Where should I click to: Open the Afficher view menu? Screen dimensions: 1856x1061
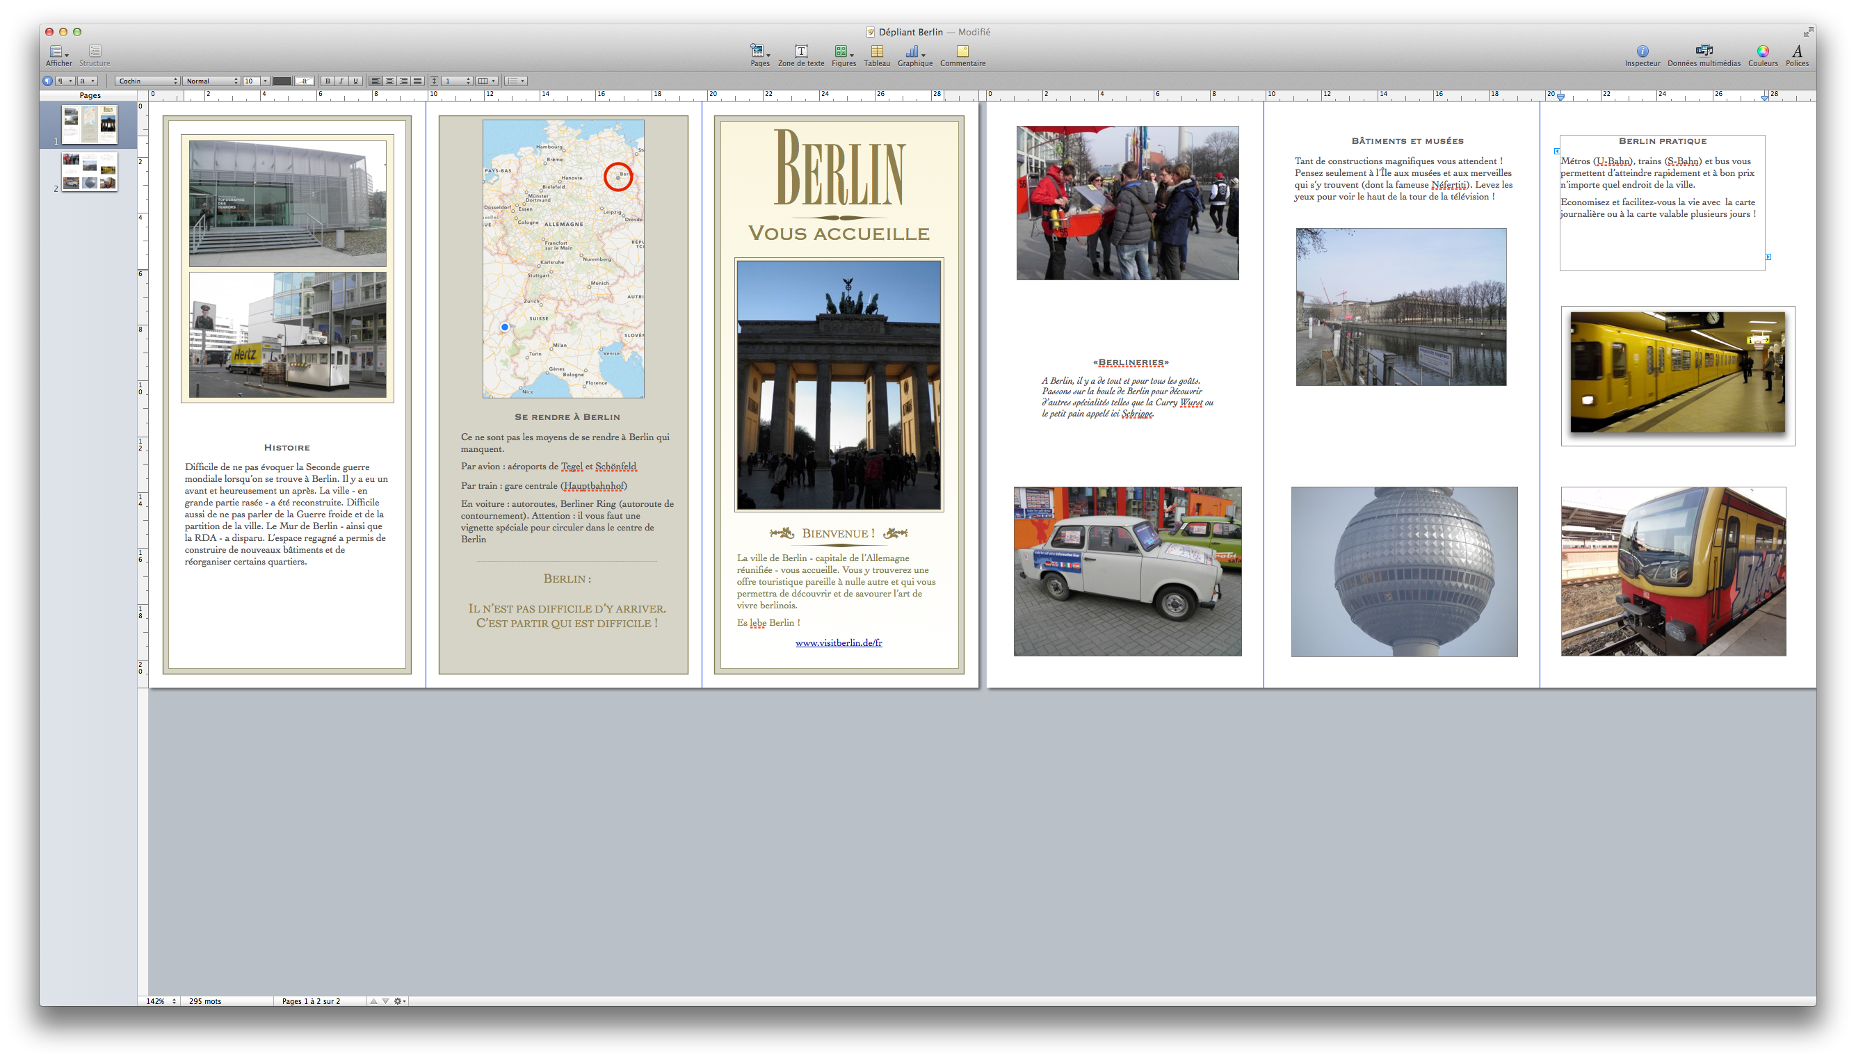tap(58, 51)
